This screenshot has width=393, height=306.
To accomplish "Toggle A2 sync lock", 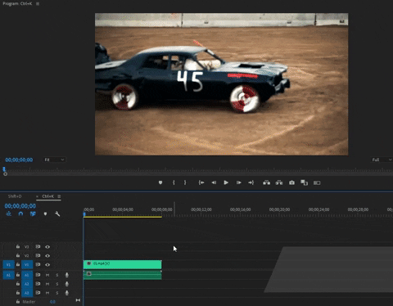I will coord(38,284).
